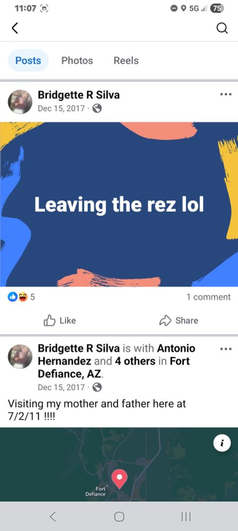Tap the map info icon
The height and width of the screenshot is (531, 238).
[x=222, y=443]
